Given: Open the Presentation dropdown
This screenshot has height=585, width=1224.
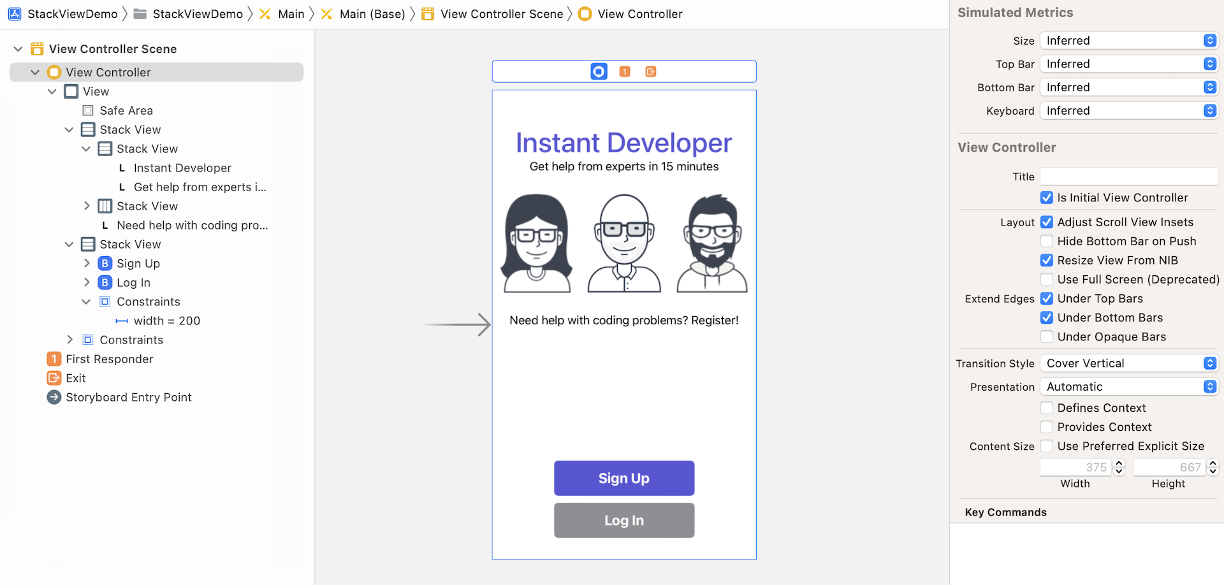Looking at the screenshot, I should 1128,387.
